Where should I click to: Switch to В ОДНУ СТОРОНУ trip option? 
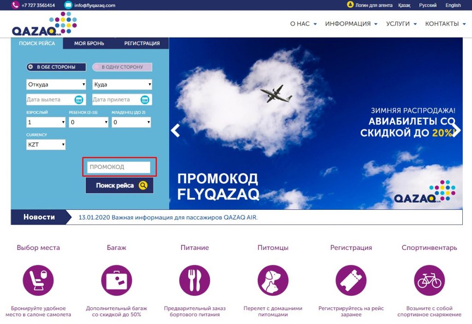tap(122, 66)
